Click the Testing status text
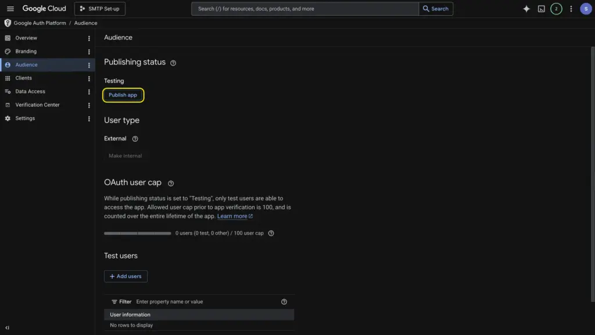 pos(114,81)
